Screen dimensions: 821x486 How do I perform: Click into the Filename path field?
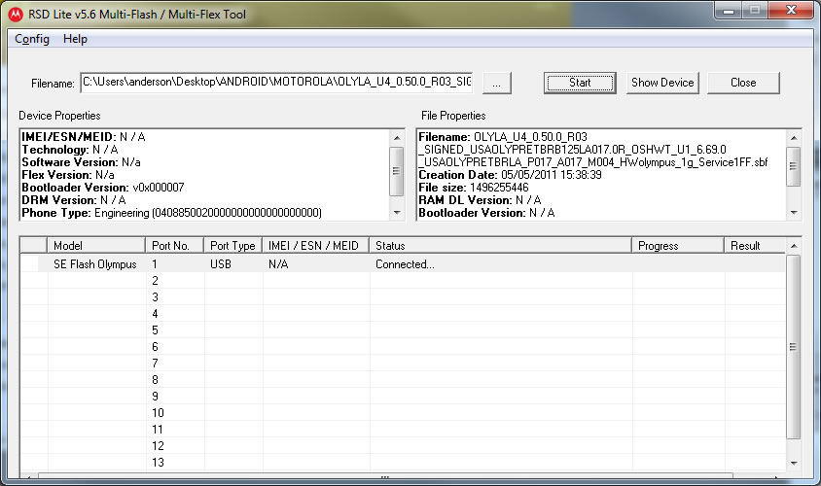[276, 82]
